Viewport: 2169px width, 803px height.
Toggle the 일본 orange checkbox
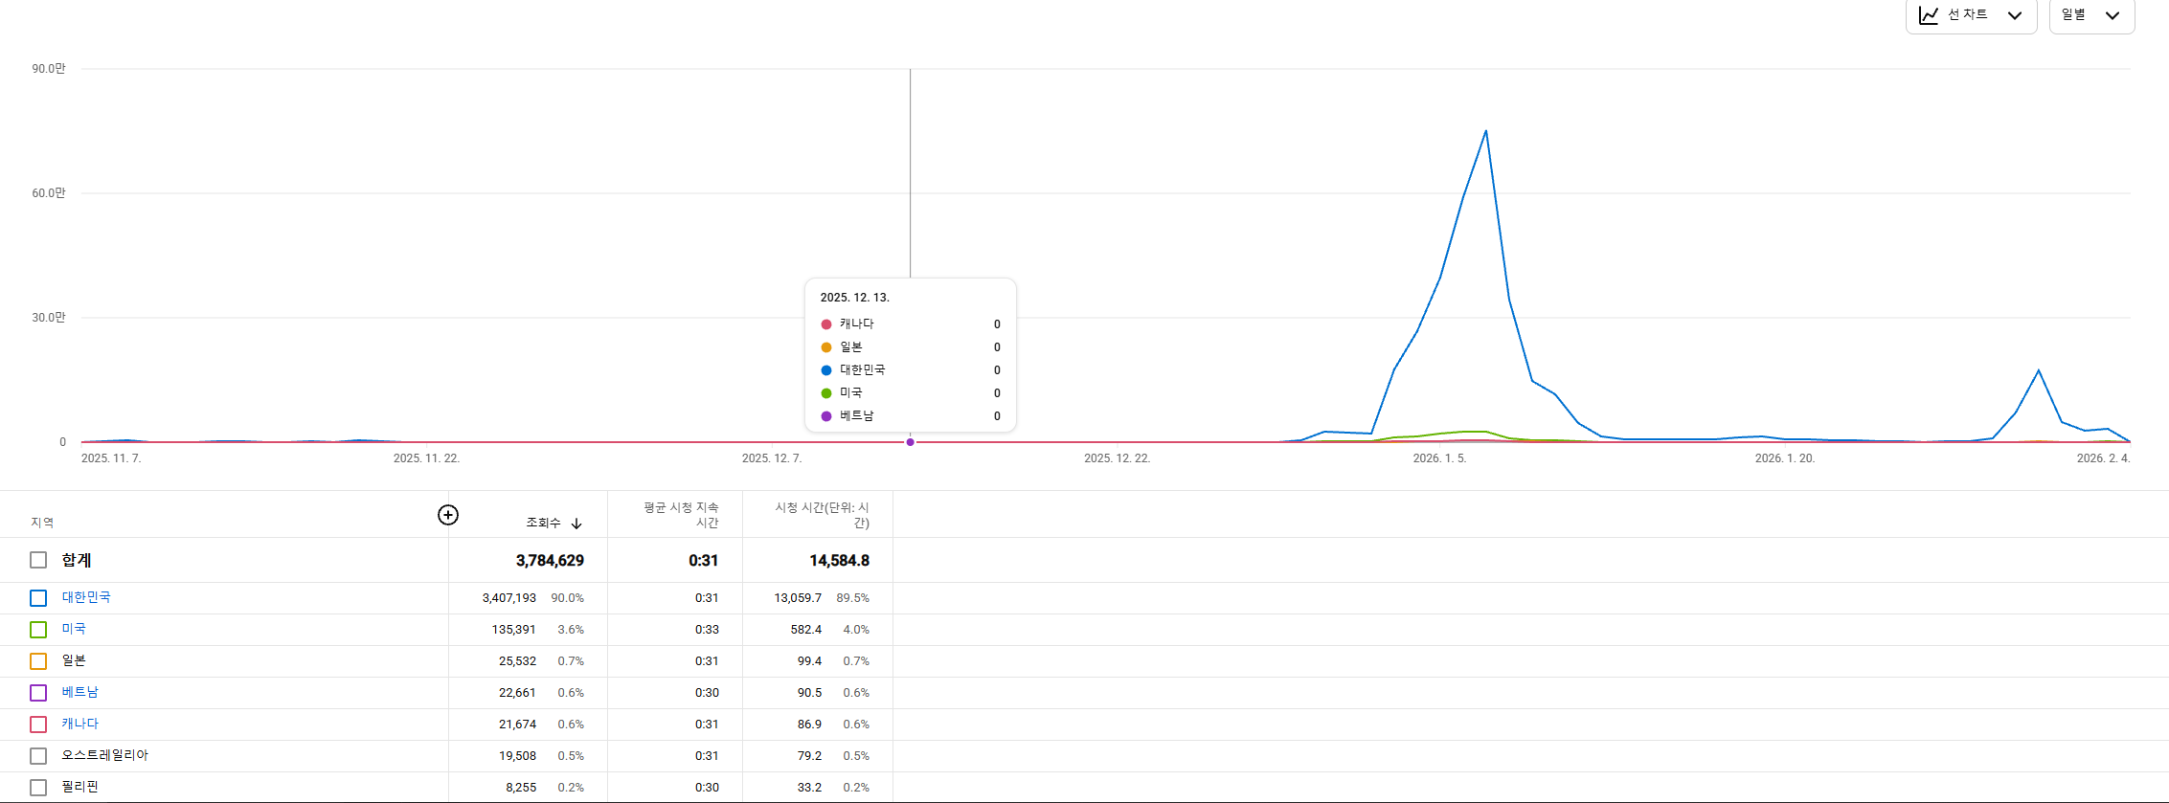[x=38, y=661]
